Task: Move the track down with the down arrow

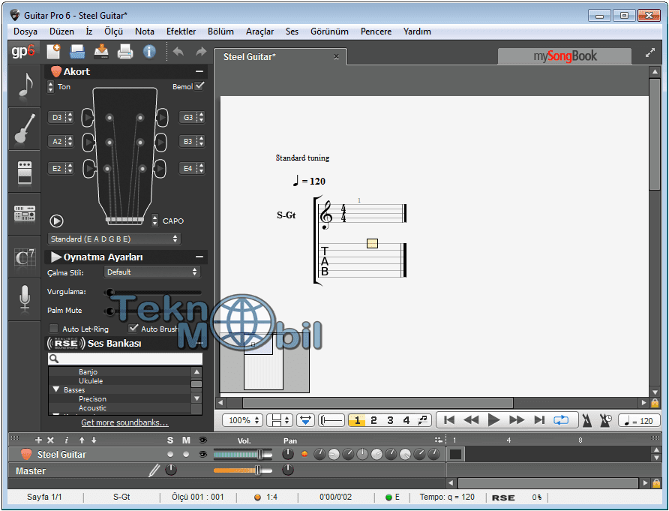Action: (94, 440)
